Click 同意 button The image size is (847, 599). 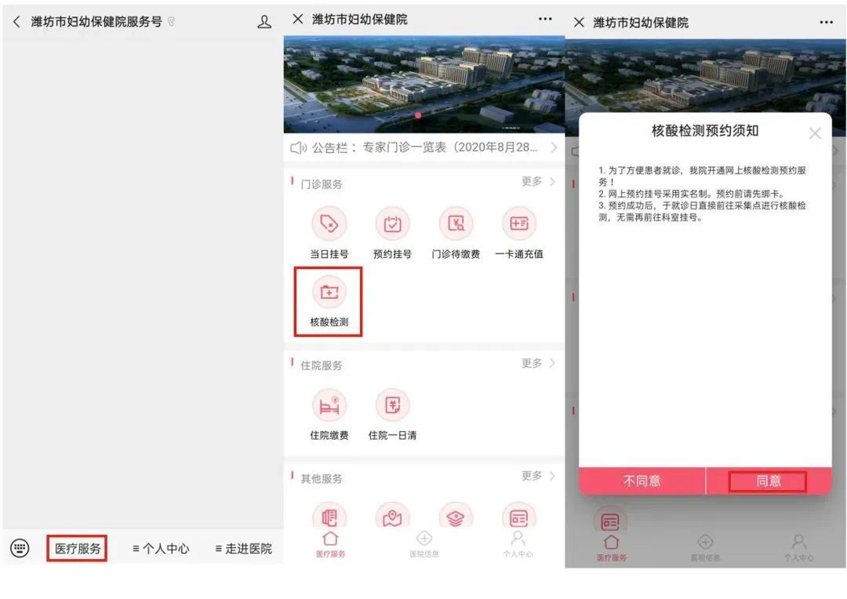(768, 481)
